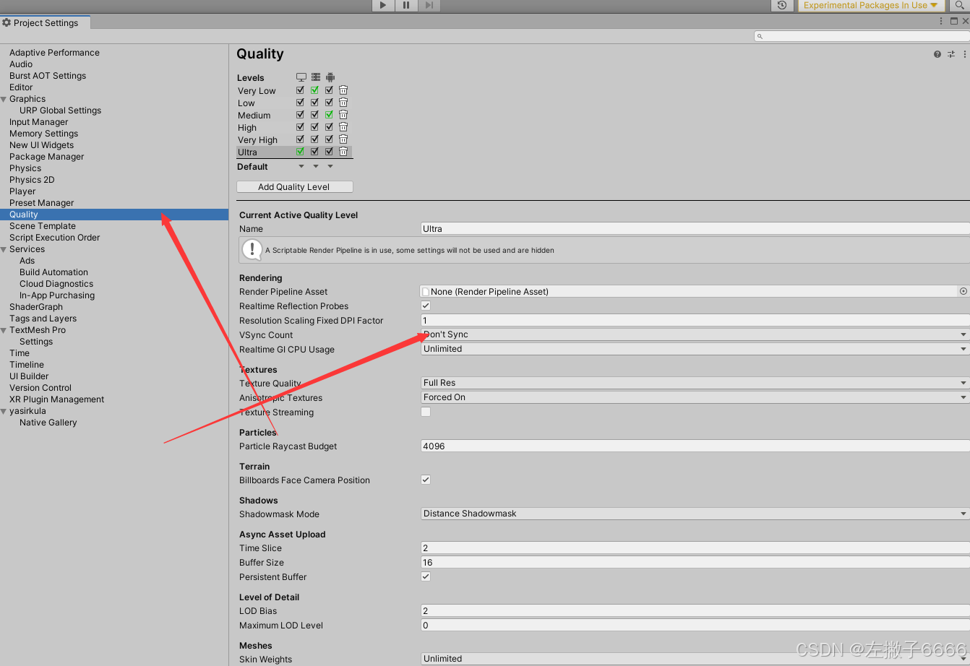This screenshot has width=970, height=666.
Task: Select the Android platform icon above Levels
Action: click(x=330, y=77)
